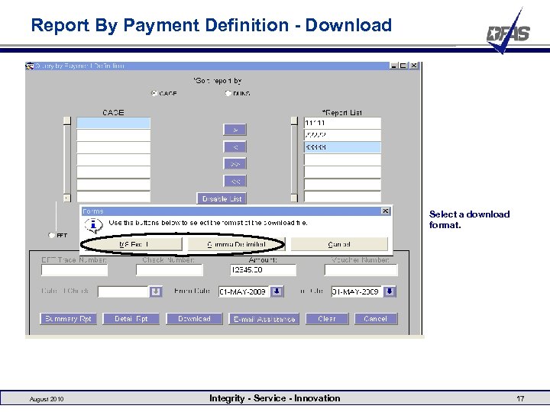Choose the MS Excel download format
This screenshot has width=550, height=412.
pos(133,244)
